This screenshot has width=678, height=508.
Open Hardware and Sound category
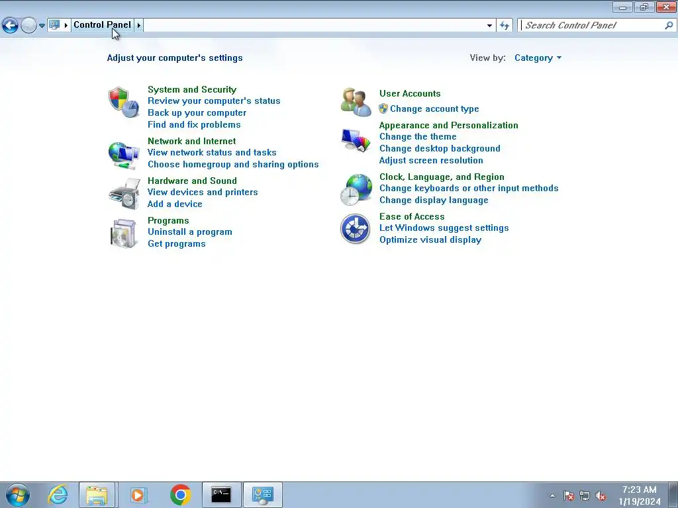tap(193, 181)
